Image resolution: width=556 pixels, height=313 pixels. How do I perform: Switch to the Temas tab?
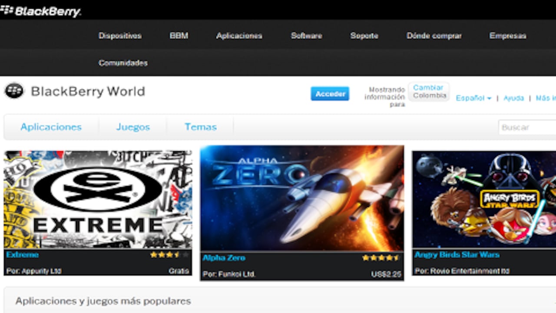click(200, 127)
